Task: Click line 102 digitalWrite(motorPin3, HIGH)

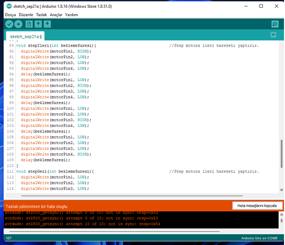Action: (56, 120)
